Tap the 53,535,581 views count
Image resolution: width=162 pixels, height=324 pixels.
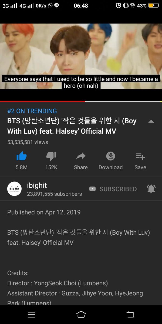coord(28,142)
